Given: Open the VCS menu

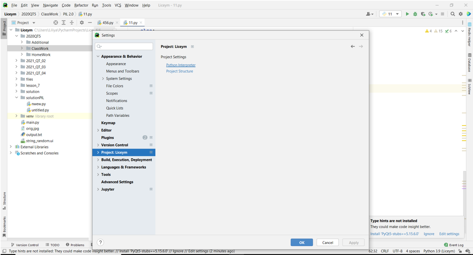Looking at the screenshot, I should pyautogui.click(x=118, y=5).
